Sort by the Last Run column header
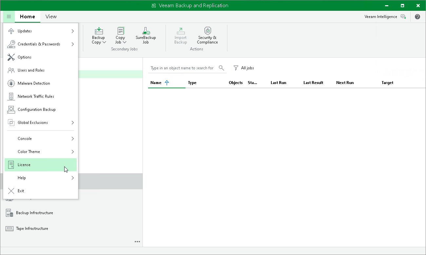426x255 pixels. tap(279, 83)
